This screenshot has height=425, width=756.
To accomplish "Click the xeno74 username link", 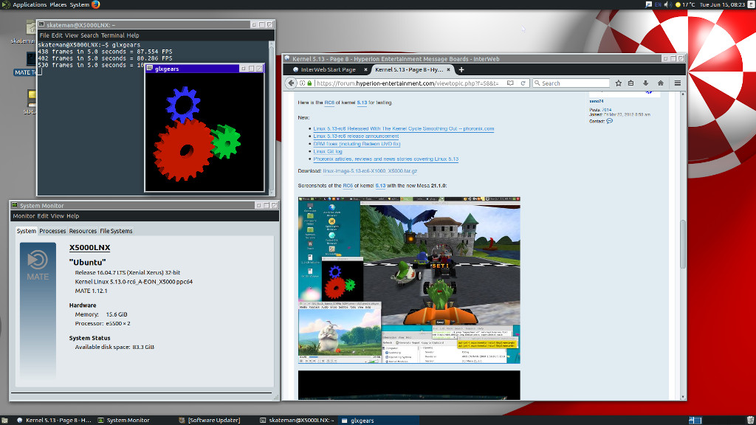I will coord(597,101).
